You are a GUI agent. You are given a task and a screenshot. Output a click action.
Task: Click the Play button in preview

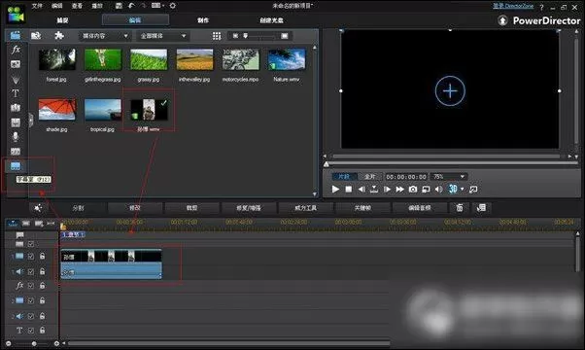point(335,190)
